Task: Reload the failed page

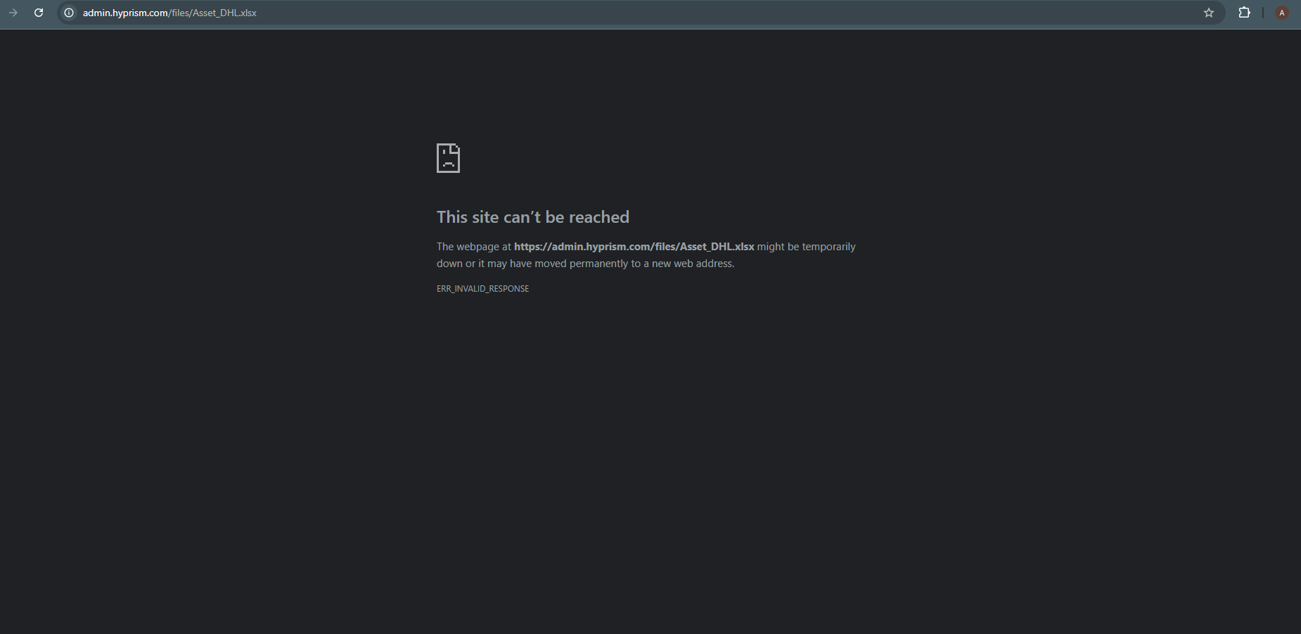Action: click(39, 13)
